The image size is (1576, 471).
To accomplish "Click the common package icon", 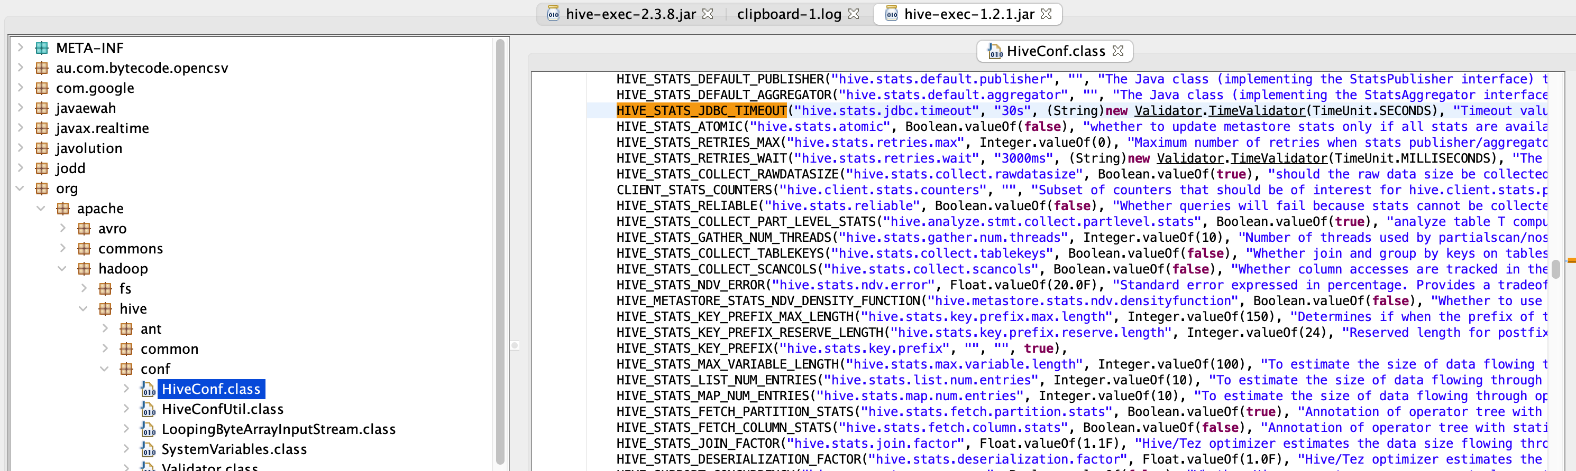I will coord(126,349).
